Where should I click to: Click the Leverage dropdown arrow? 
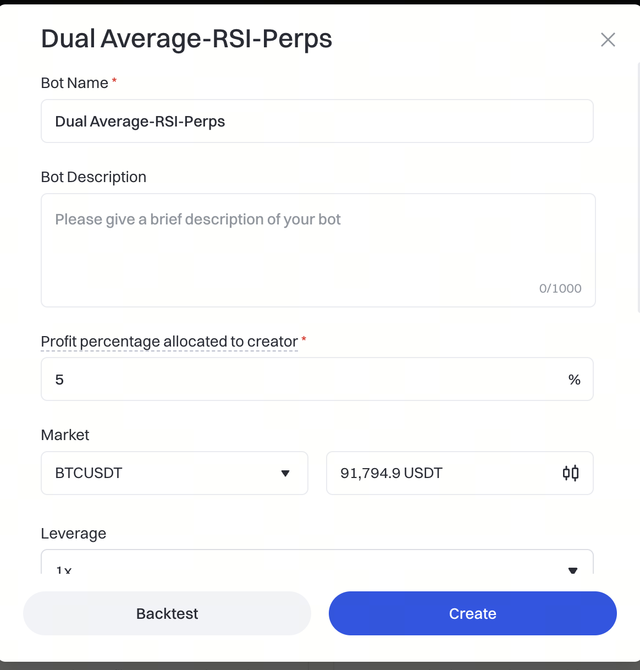click(572, 570)
